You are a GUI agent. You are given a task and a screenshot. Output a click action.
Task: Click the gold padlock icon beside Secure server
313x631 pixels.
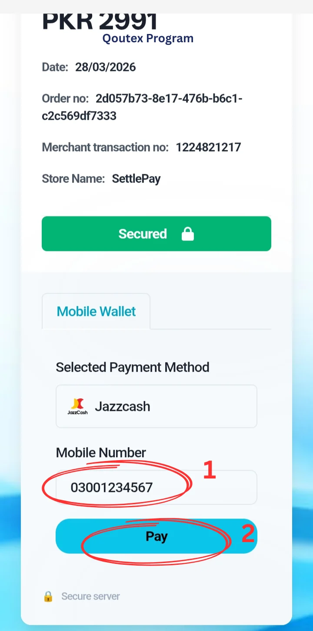pyautogui.click(x=48, y=596)
